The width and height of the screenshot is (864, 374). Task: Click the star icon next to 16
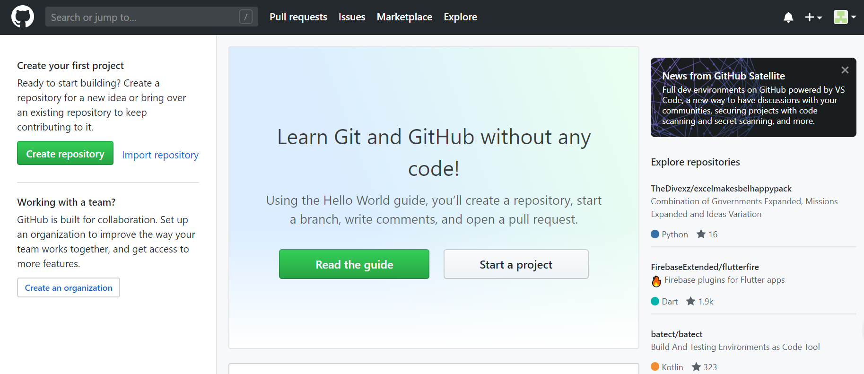click(x=701, y=234)
